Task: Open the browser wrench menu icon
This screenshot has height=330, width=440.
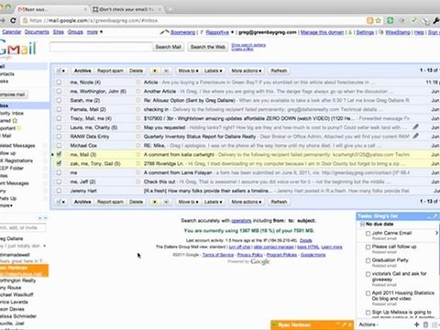Action: (x=436, y=21)
